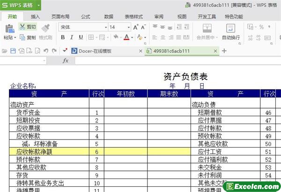Click the align left icon
Viewport: 281px width, 192px height.
tap(155, 37)
